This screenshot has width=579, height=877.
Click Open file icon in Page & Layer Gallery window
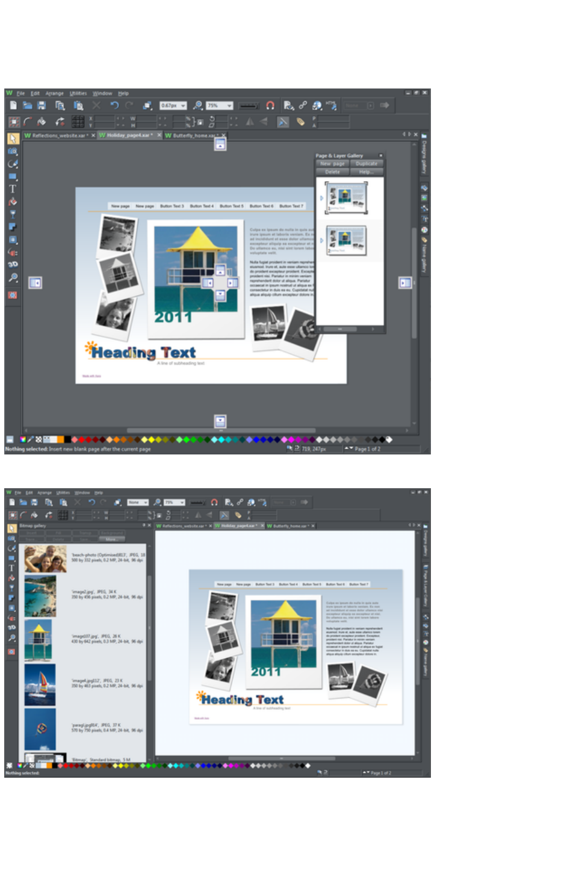click(28, 105)
